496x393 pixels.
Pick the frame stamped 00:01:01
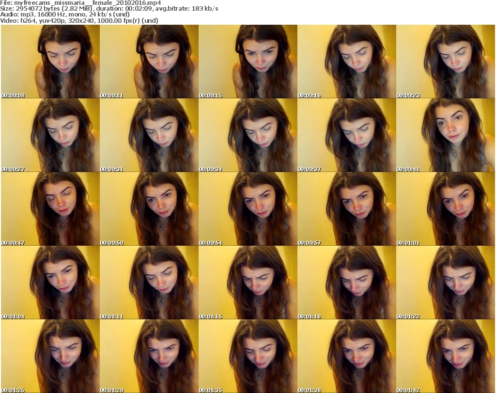446,209
